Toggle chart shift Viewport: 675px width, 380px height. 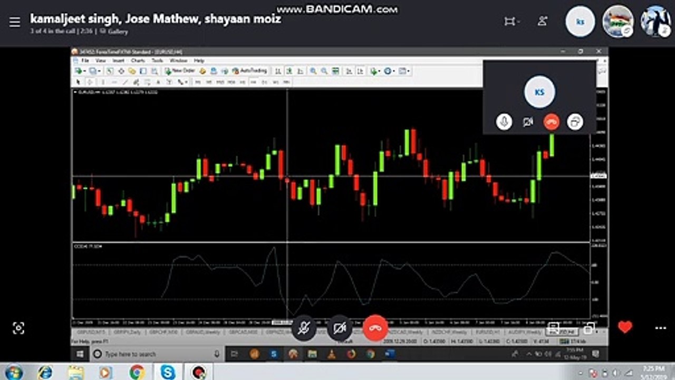click(360, 71)
